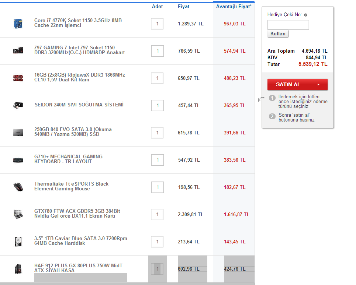
Task: Open the 16GB RipjawsX DDR3 Ram link
Action: point(79,77)
